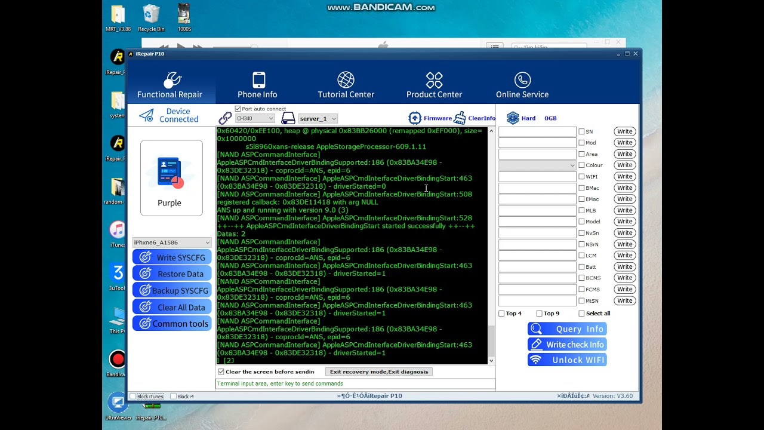
Task: Click Write check Info button
Action: point(567,345)
